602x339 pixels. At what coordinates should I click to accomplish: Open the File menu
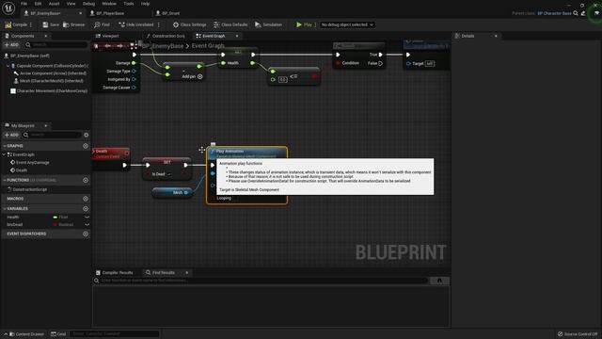pos(24,4)
